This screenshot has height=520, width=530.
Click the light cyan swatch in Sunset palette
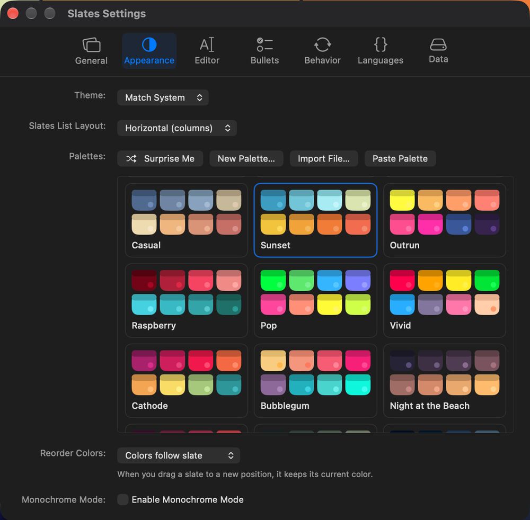click(330, 200)
